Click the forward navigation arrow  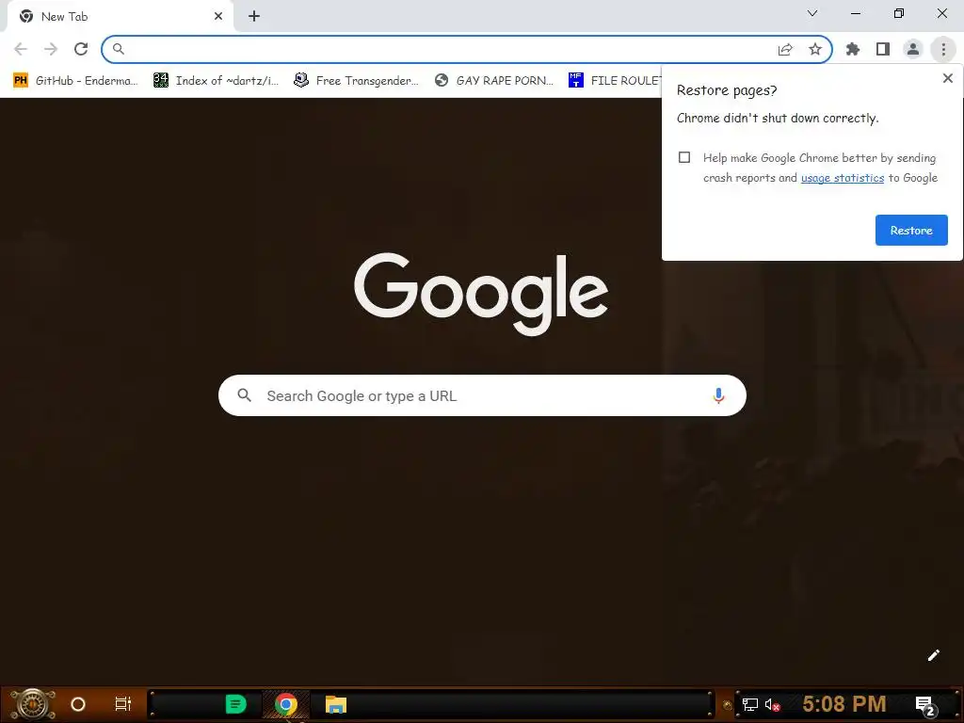(x=51, y=49)
